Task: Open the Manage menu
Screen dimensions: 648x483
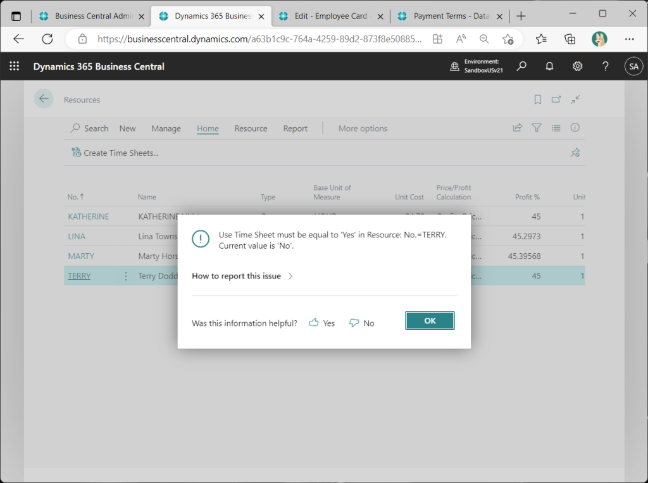Action: (x=166, y=129)
